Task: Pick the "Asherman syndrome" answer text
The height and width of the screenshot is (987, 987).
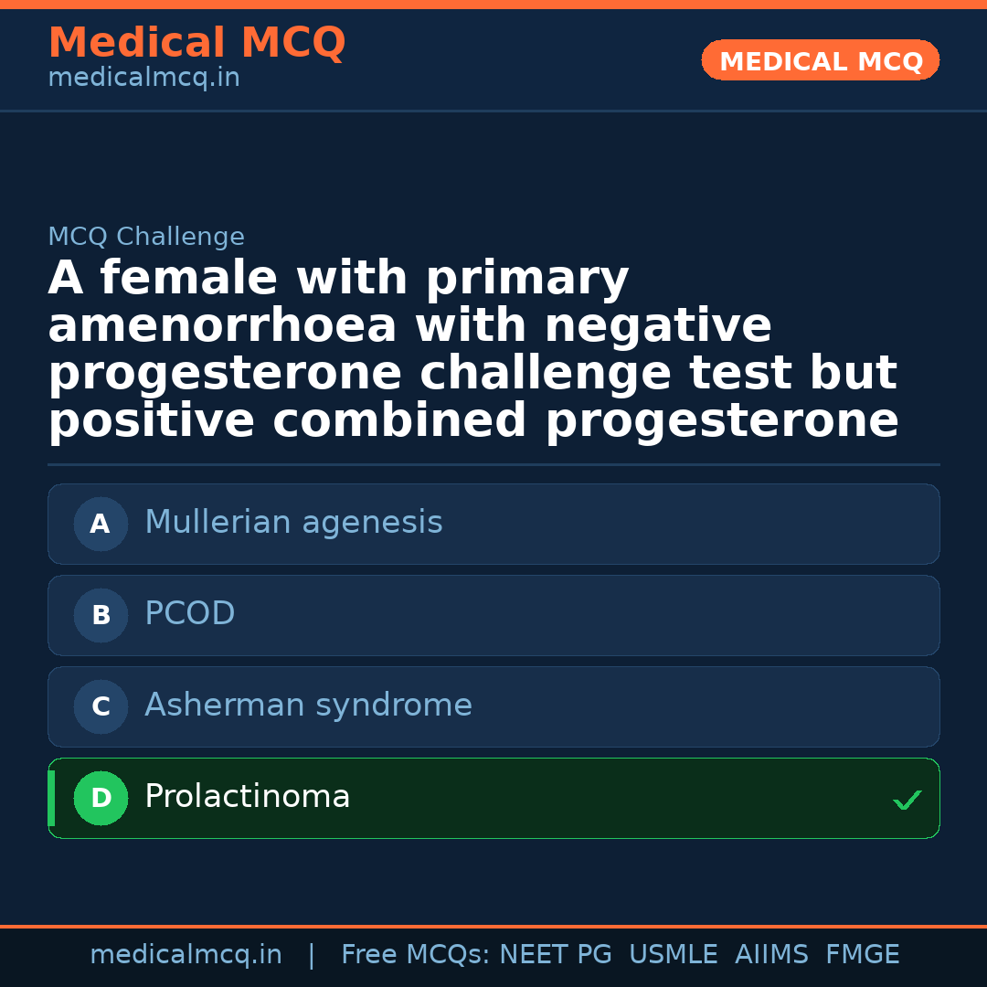Action: (308, 706)
